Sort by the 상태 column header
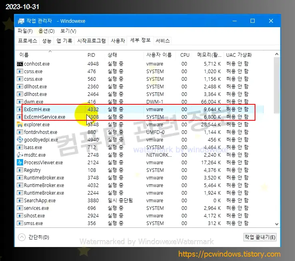This screenshot has width=295, height=261. click(112, 55)
